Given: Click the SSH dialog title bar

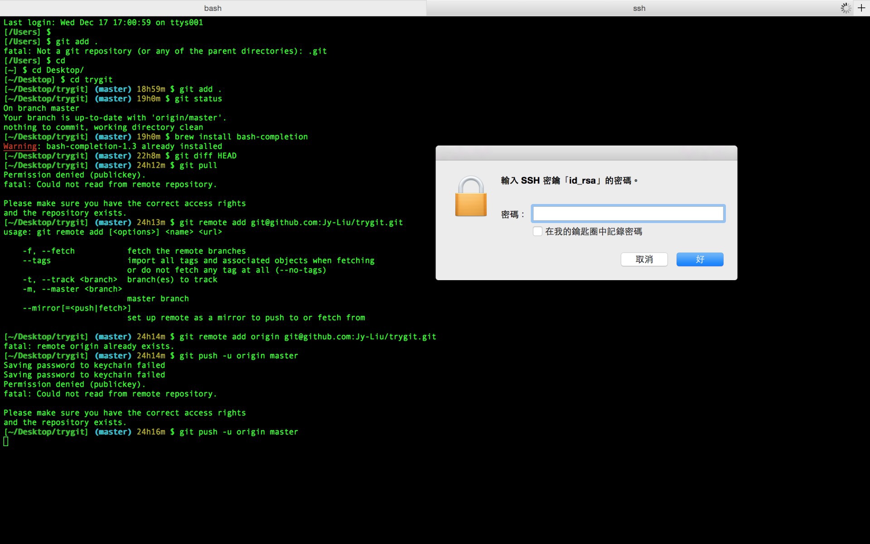Looking at the screenshot, I should pos(586,153).
